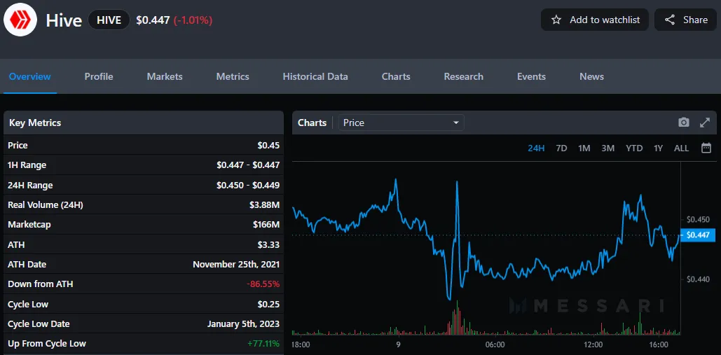This screenshot has height=355, width=721.
Task: Click the 12:00 time axis label
Action: [x=593, y=344]
